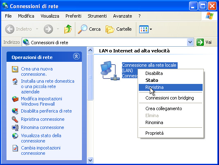Go up one folder level icon

(68, 29)
